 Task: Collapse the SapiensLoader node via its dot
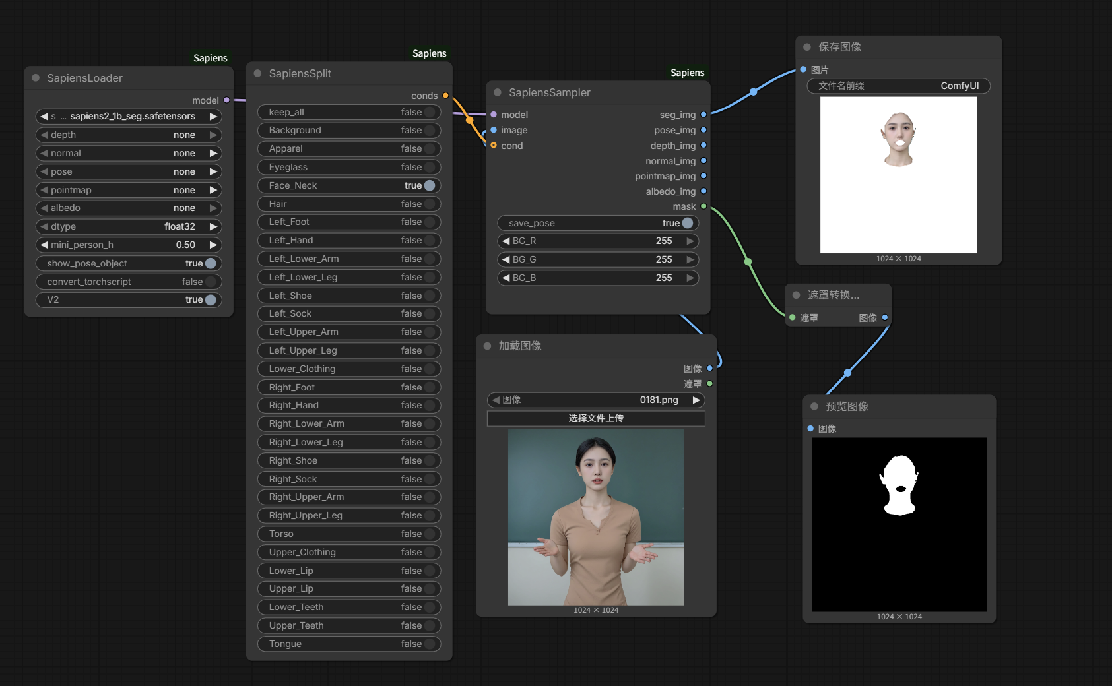36,78
